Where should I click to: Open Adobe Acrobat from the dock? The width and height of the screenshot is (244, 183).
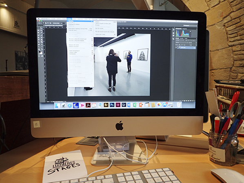coord(88,105)
